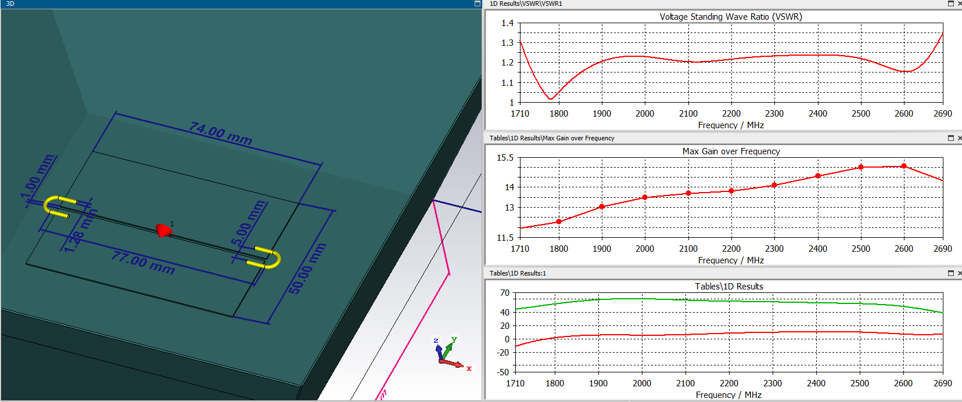Viewport: 962px width, 402px height.
Task: Pick the 1800 MHz Max Gain data point
Action: (559, 222)
